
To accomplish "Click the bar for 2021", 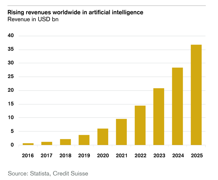I will tap(121, 132).
